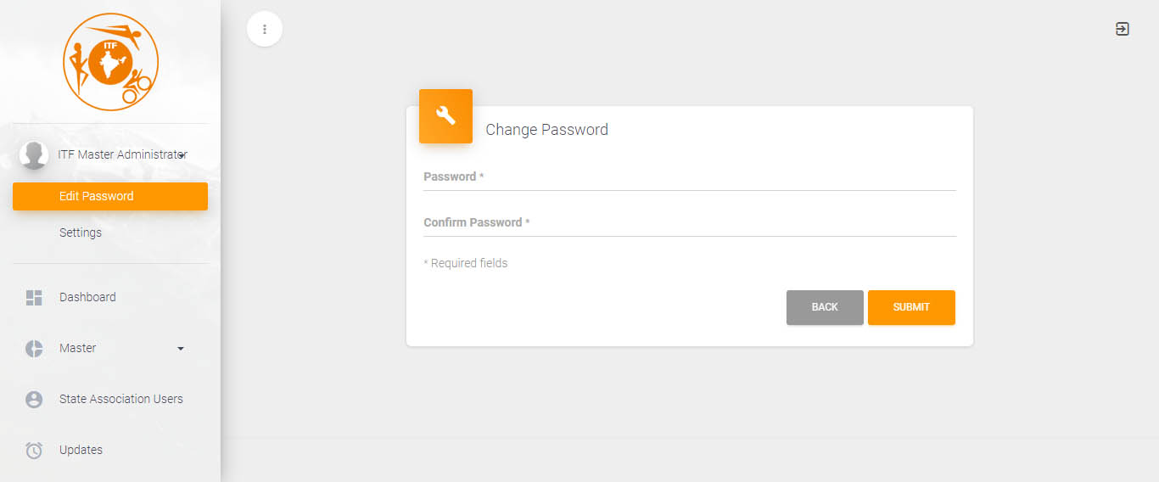This screenshot has height=482, width=1159.
Task: Click the Updates alarm clock icon
Action: pyautogui.click(x=34, y=451)
